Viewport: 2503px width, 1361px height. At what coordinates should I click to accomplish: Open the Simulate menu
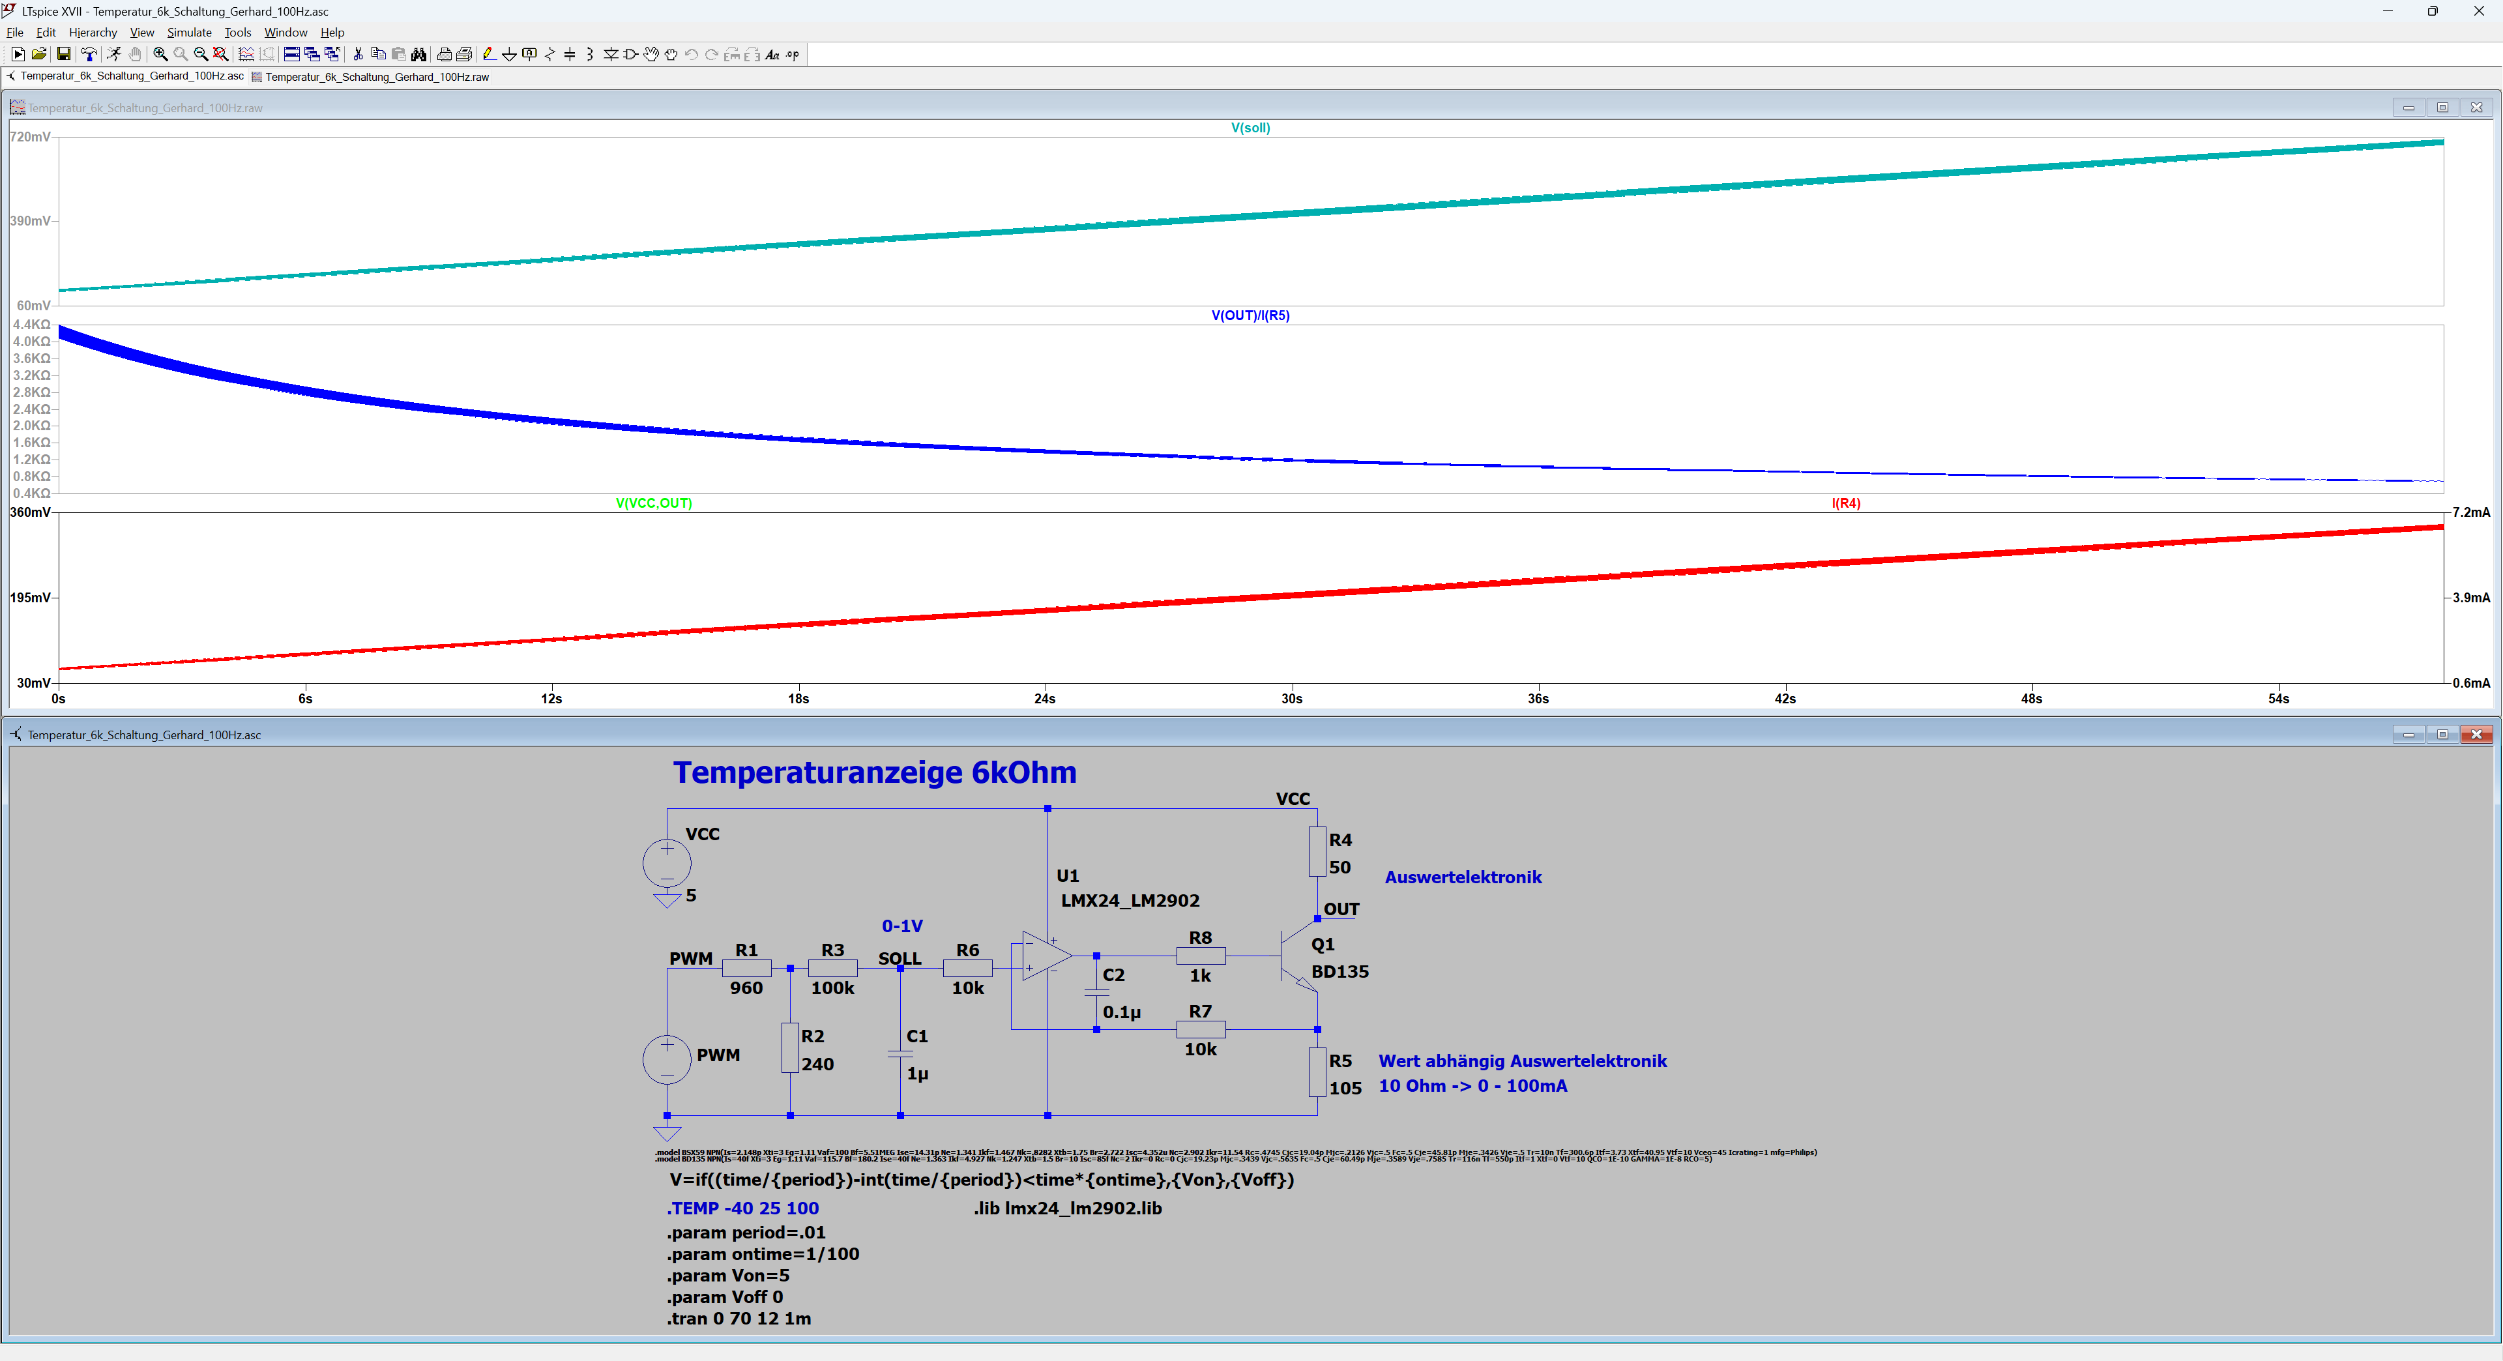pyautogui.click(x=188, y=32)
